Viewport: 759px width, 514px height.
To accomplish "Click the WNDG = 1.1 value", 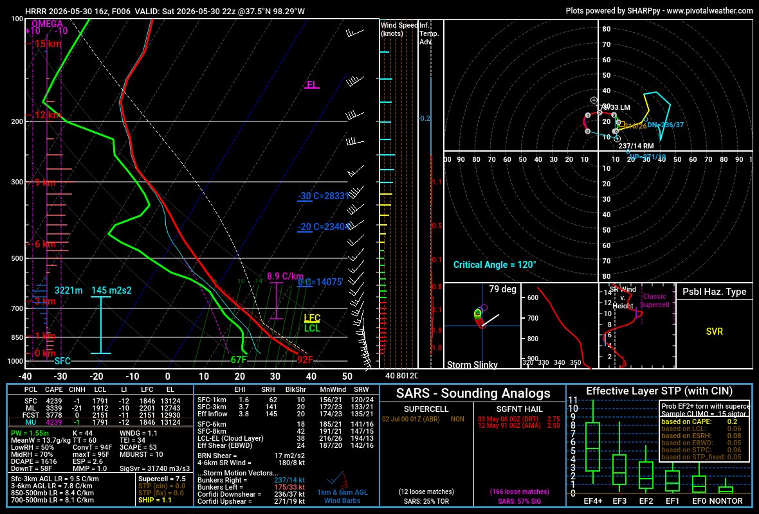I will (x=138, y=433).
